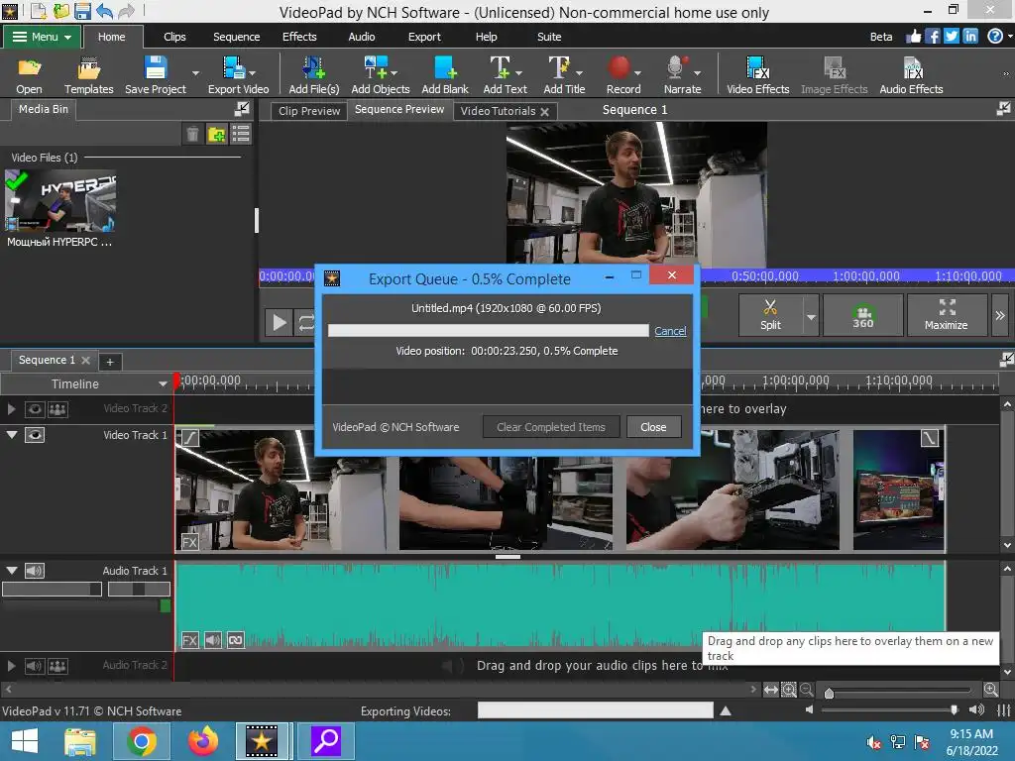The width and height of the screenshot is (1015, 761).
Task: Toggle the group icon on Video Track 2
Action: (57, 409)
